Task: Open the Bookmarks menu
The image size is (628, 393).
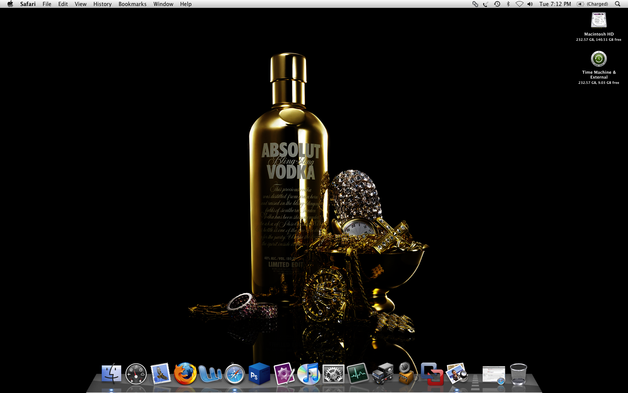Action: [132, 4]
